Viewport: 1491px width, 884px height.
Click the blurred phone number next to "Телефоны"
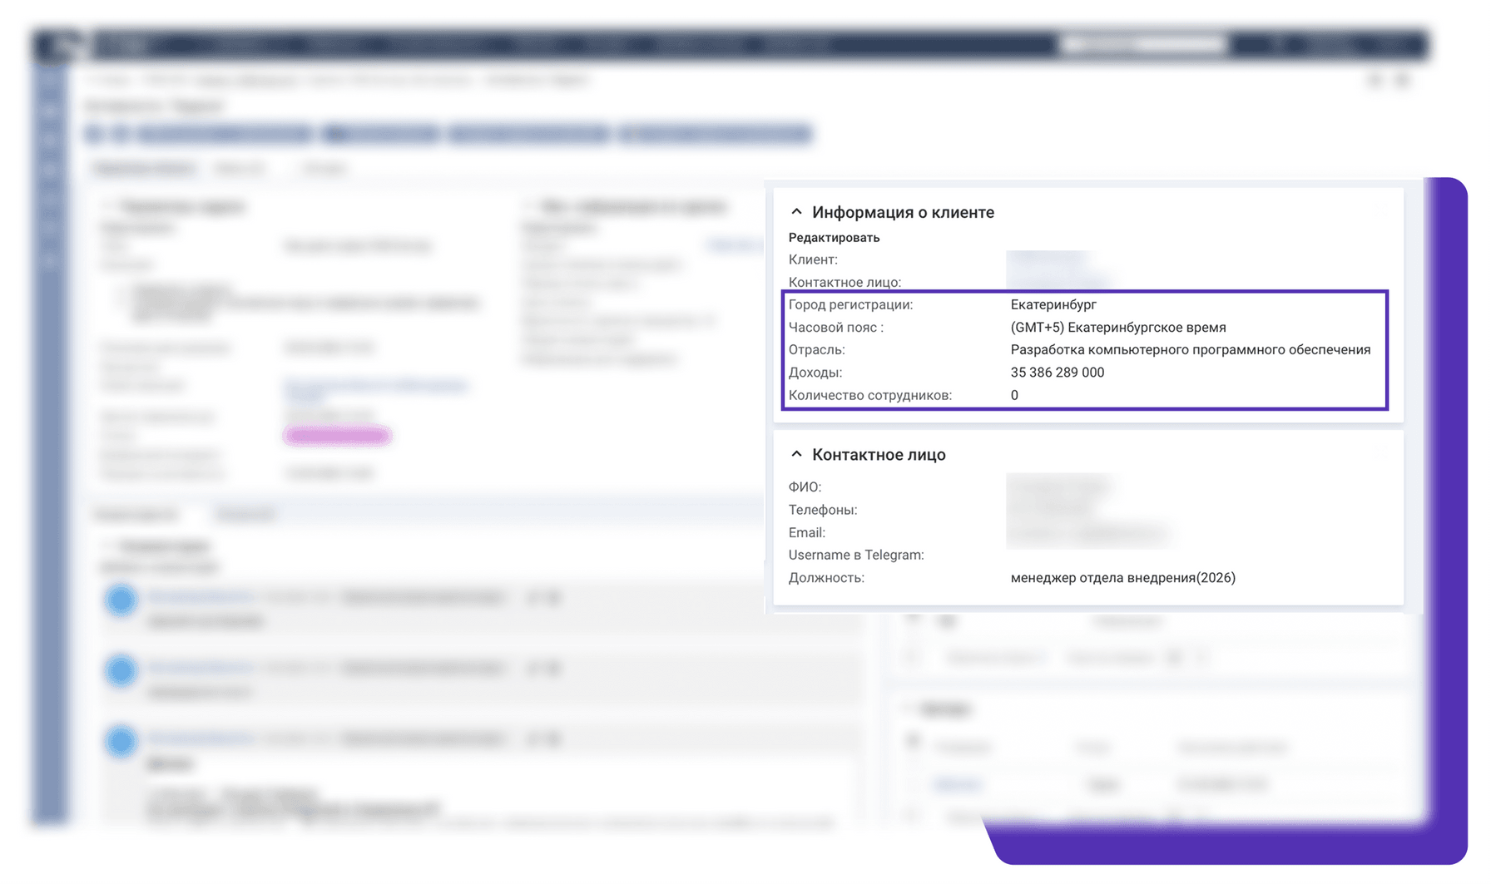click(x=1052, y=510)
